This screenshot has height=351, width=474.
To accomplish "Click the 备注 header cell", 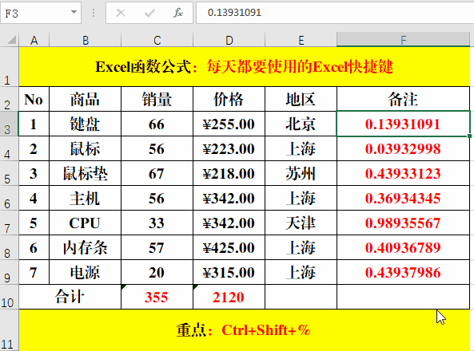I will [404, 99].
